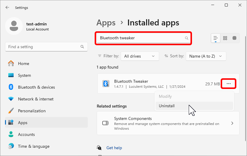Open Accounts settings page
This screenshot has height=156, width=247.
[x=46, y=134]
